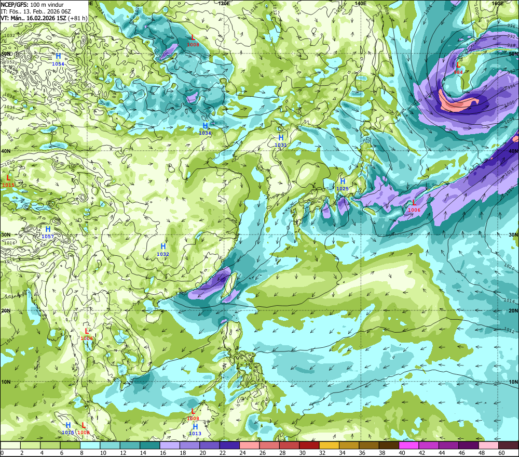The height and width of the screenshot is (457, 519).
Task: Click the L 1008 low near map top
Action: 193,41
